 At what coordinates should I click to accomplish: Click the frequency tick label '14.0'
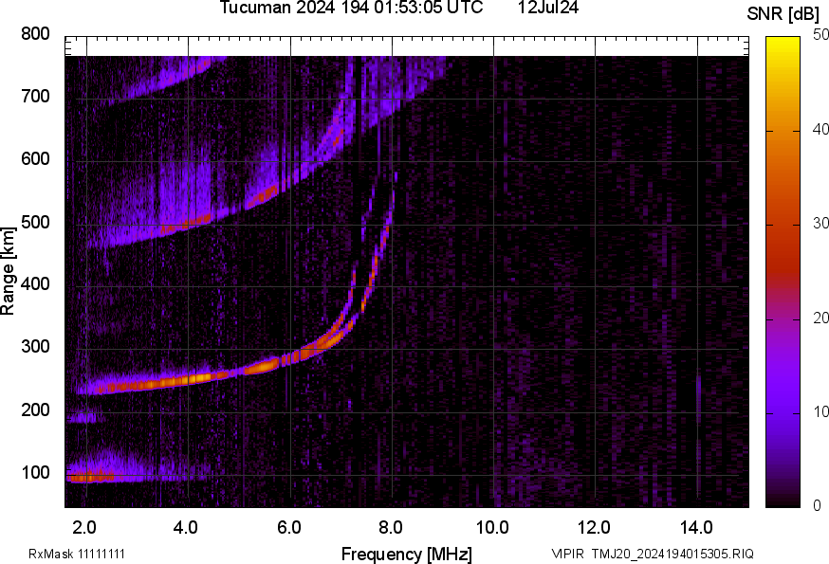696,527
